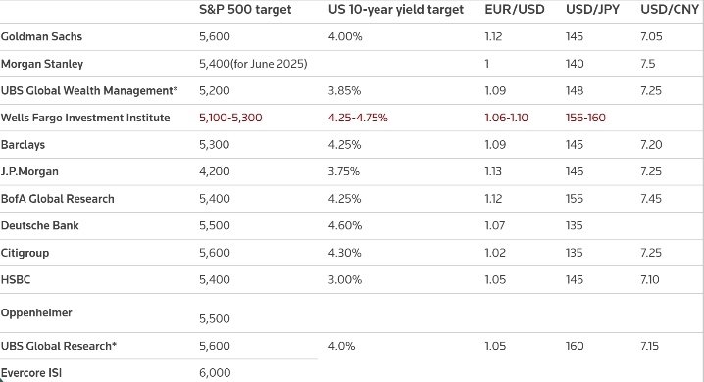Click Oppenheimer's 5,500 S&P target
This screenshot has width=704, height=382.
click(214, 318)
